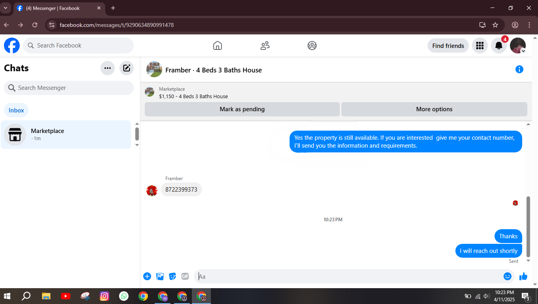Click the 8722399373 message
This screenshot has height=304, width=538.
point(181,190)
